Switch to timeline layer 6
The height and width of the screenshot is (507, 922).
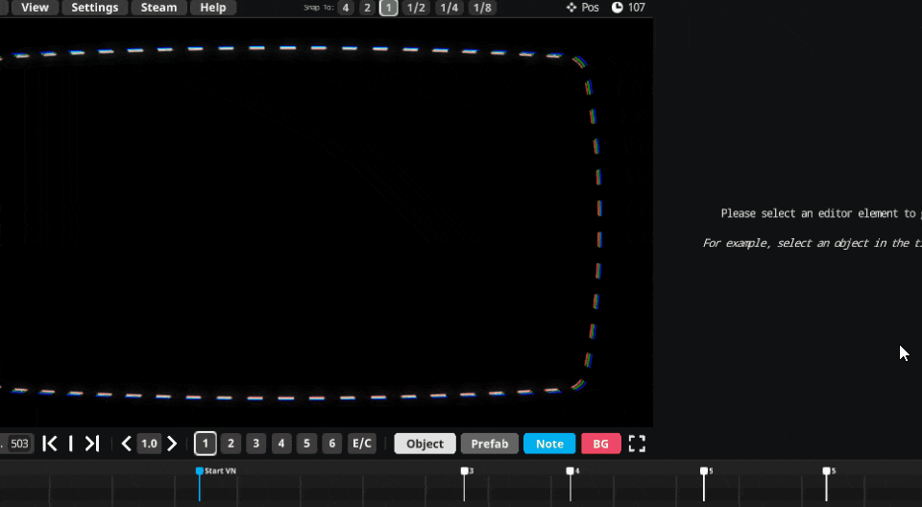pos(332,444)
